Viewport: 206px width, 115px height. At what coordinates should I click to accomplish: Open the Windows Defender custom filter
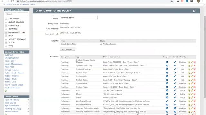point(12,88)
